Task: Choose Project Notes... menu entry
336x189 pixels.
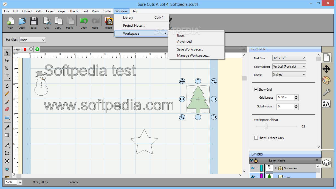Action: coord(142,26)
